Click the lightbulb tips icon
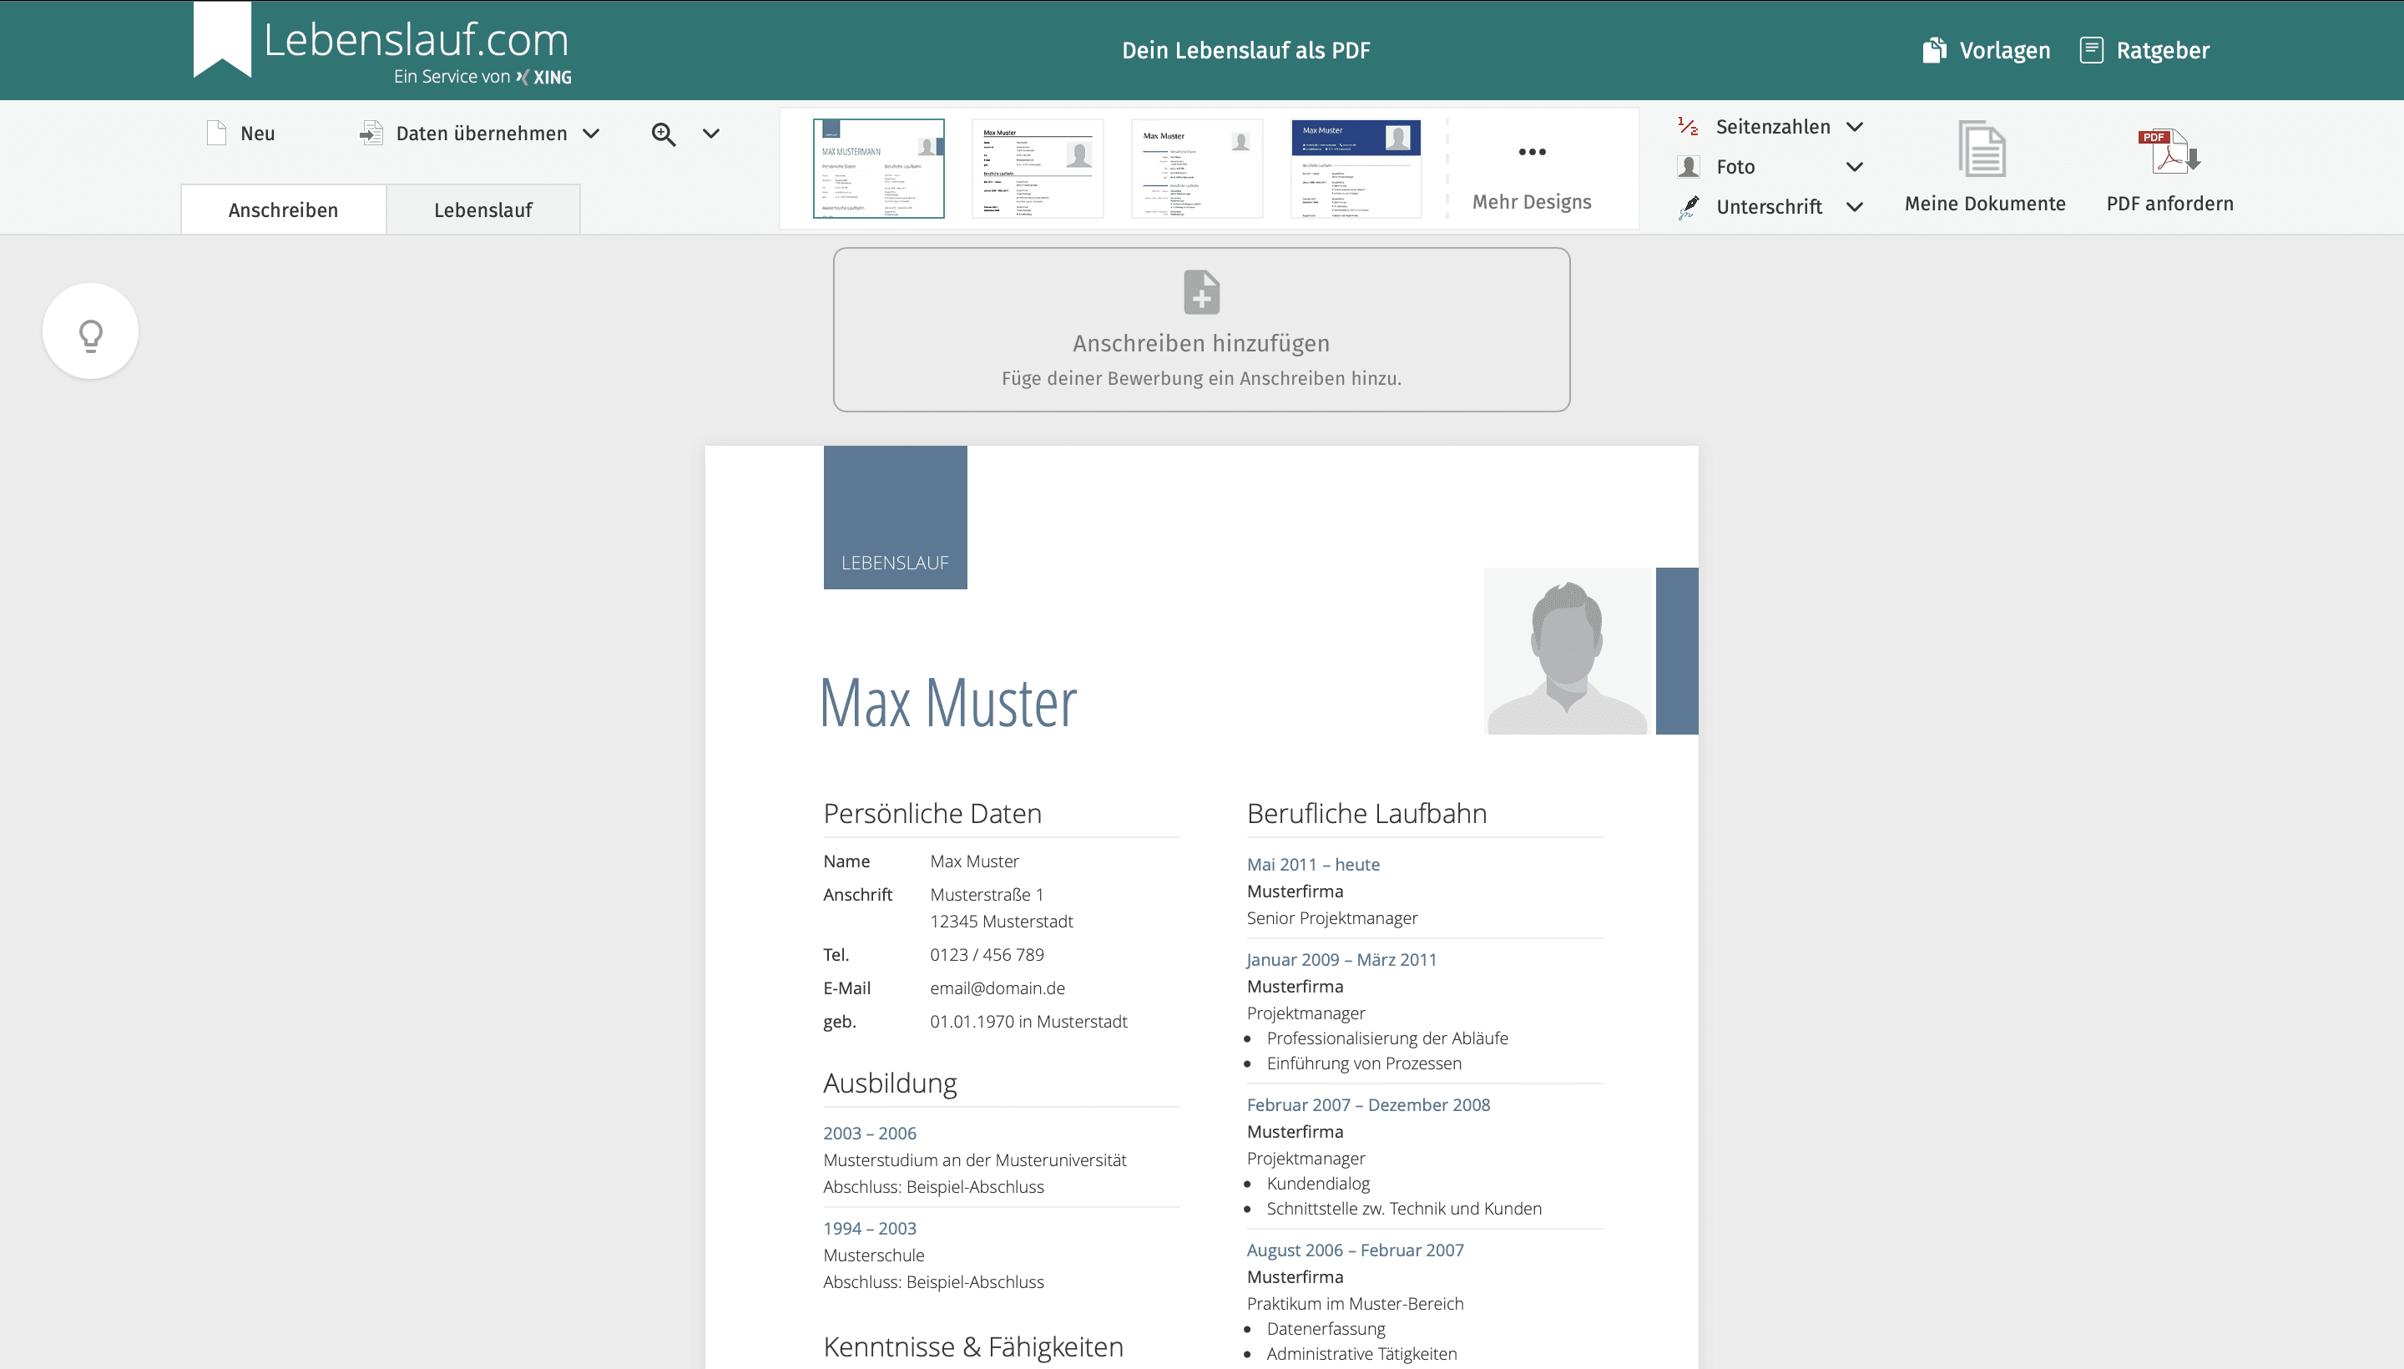Viewport: 2404px width, 1369px height. coord(90,332)
